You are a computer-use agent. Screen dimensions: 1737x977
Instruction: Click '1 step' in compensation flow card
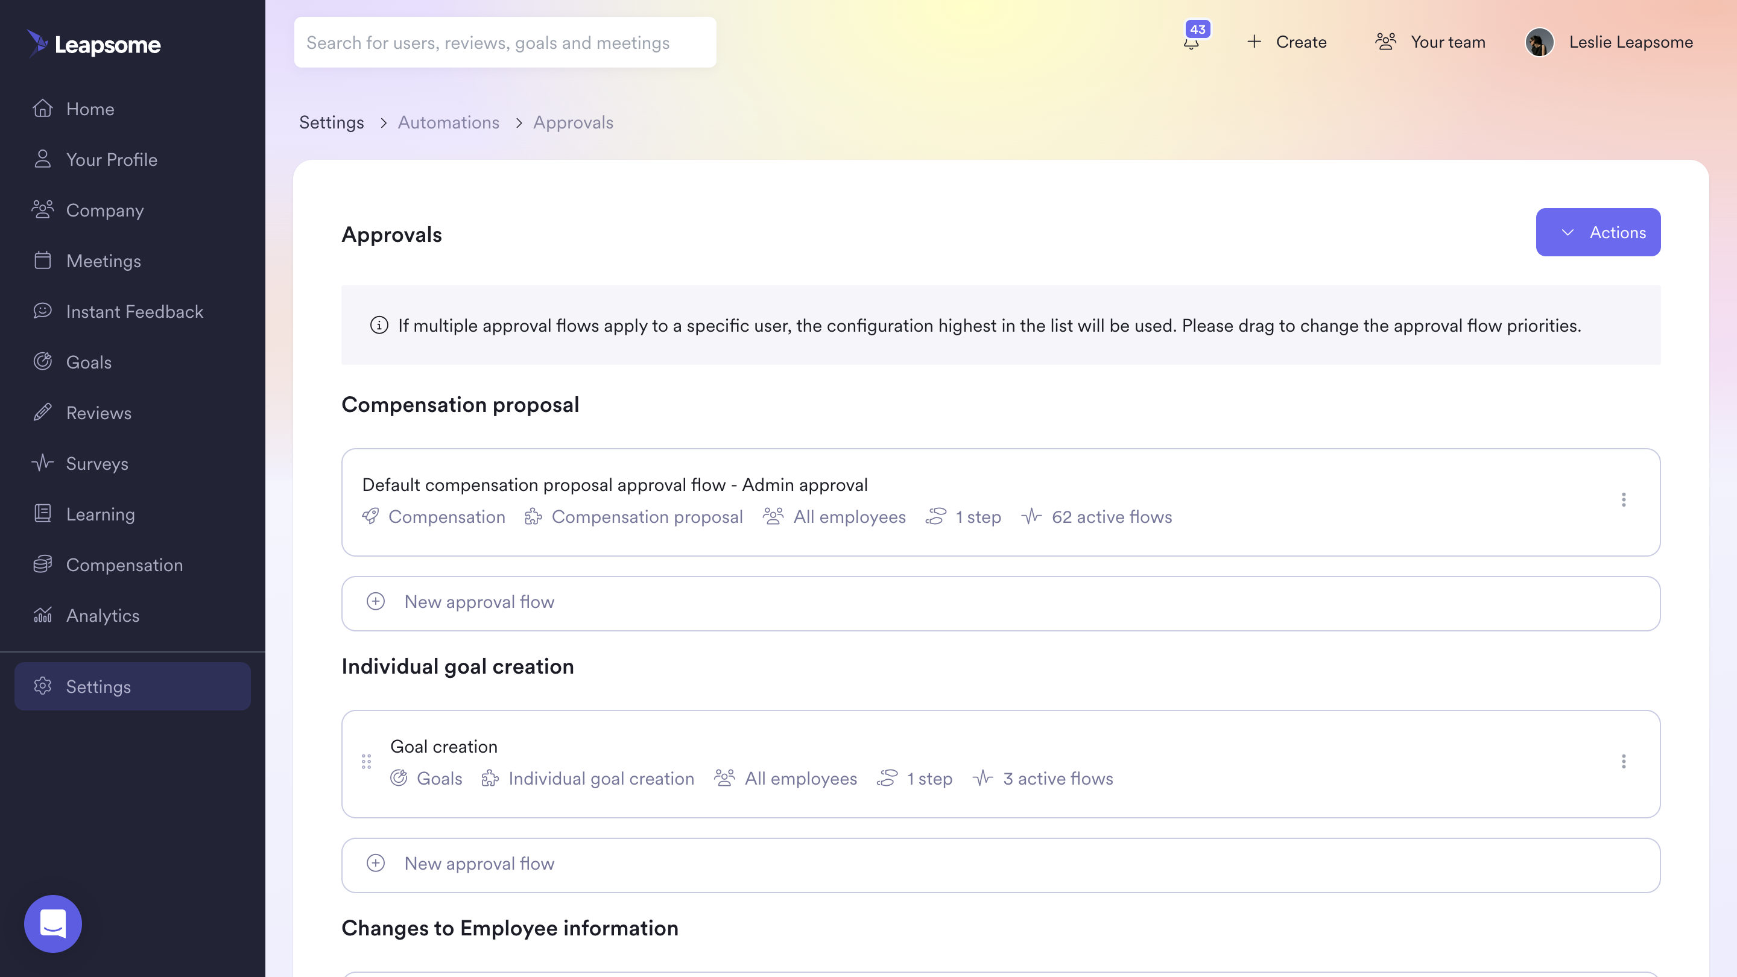point(978,516)
